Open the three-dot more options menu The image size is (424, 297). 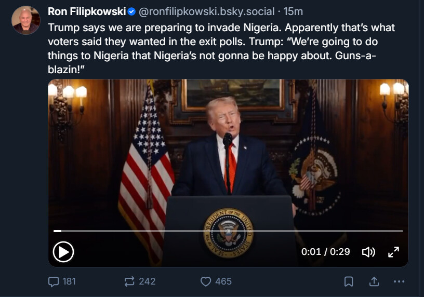pos(399,281)
